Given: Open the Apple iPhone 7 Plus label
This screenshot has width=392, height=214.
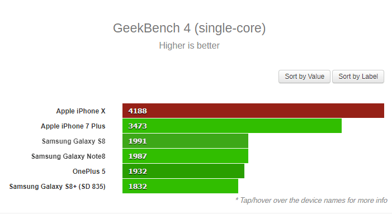Looking at the screenshot, I should 73,126.
